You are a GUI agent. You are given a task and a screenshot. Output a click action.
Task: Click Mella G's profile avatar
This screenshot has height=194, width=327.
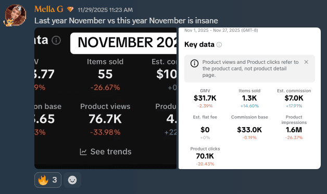coord(16,15)
